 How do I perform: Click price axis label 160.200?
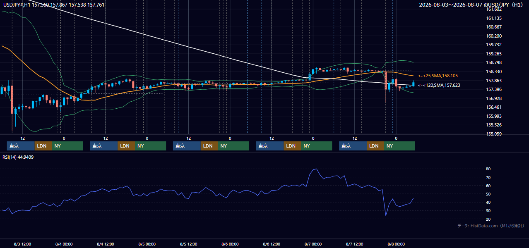click(493, 36)
